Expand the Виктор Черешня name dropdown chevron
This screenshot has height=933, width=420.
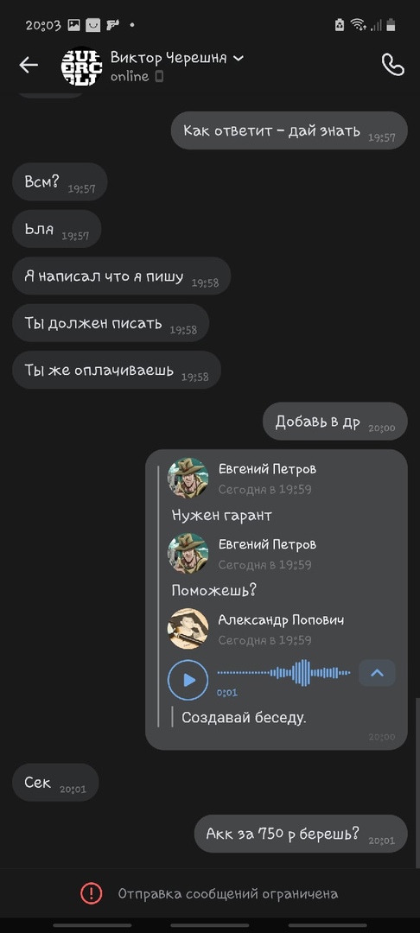(x=238, y=59)
